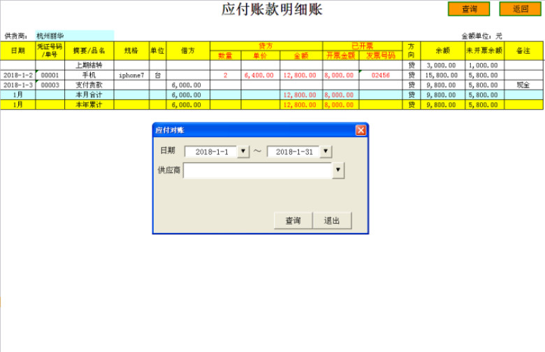
Task: Select uninvoiced balance cell 1,000.00
Action: click(x=484, y=65)
